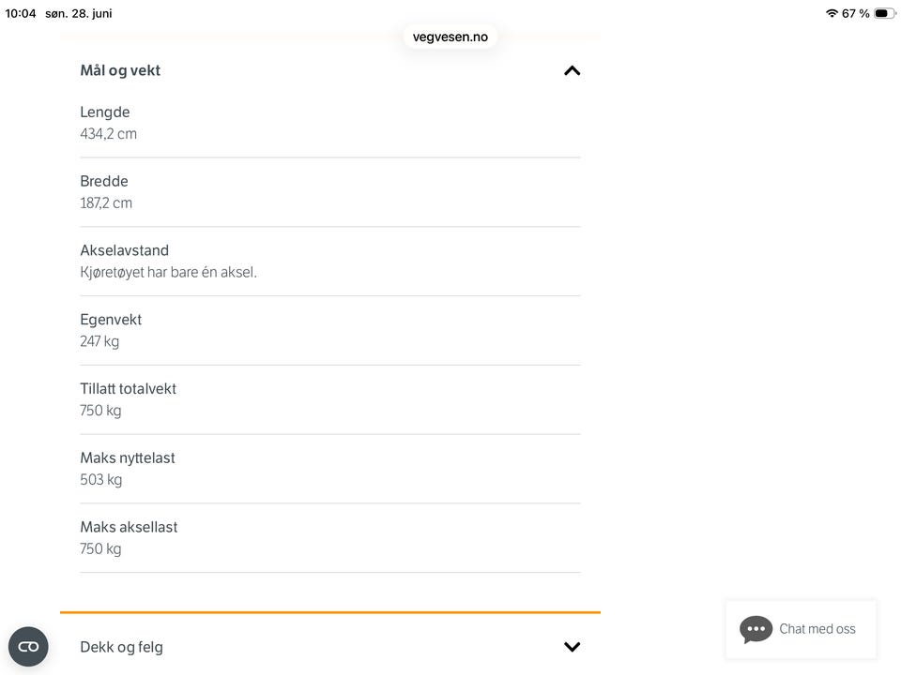Tap the 67 % battery percentage text
This screenshot has width=901, height=675.
[x=856, y=13]
